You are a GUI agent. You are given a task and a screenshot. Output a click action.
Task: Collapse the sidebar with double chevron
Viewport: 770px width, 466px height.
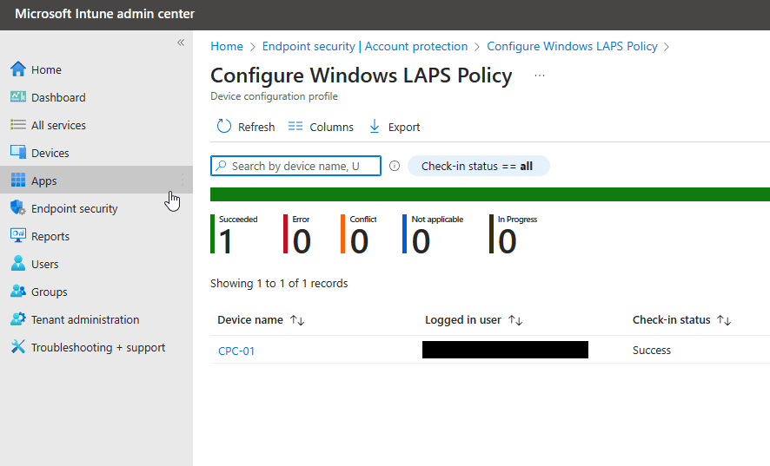[181, 43]
